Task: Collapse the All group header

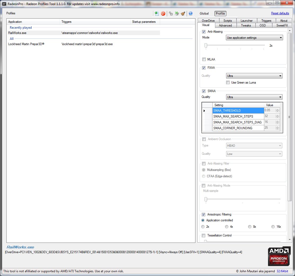Action: pos(11,39)
